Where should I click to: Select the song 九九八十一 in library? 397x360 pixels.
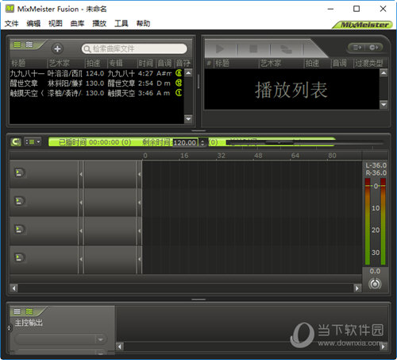97,73
